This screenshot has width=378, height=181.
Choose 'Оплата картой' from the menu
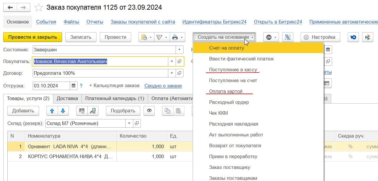226,91
